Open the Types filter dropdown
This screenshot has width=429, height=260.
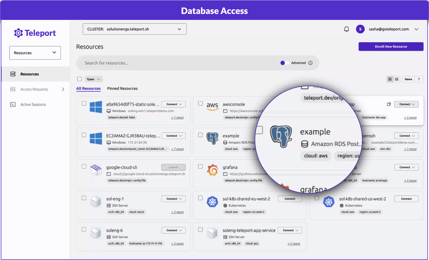click(x=93, y=79)
